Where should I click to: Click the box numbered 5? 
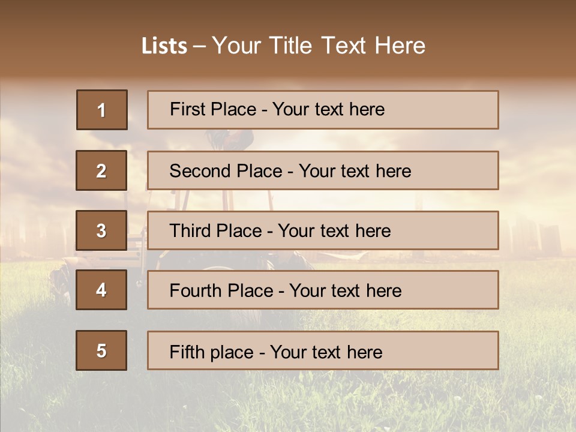pos(101,350)
